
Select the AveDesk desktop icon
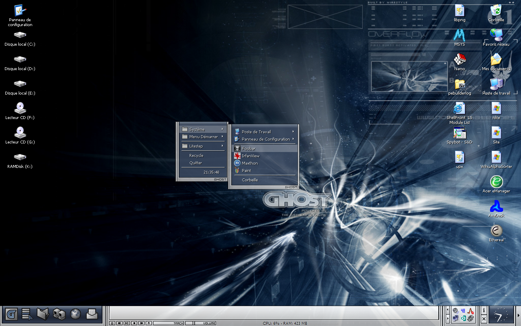[x=496, y=209]
